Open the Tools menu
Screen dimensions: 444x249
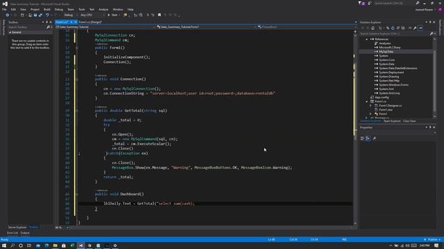coord(82,9)
